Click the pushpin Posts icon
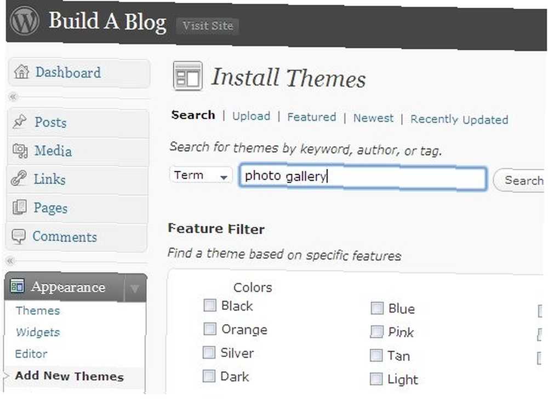The height and width of the screenshot is (403, 548). click(20, 122)
